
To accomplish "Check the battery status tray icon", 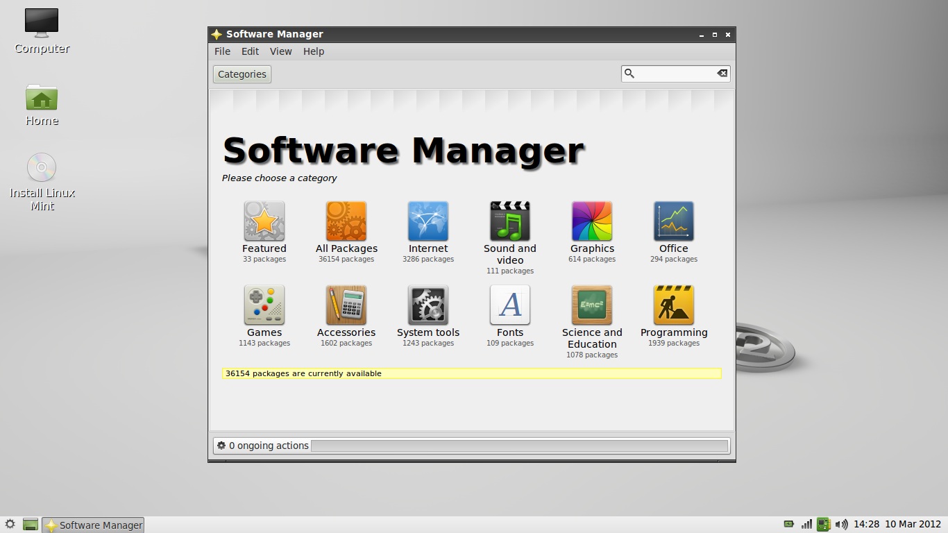I will pyautogui.click(x=789, y=525).
